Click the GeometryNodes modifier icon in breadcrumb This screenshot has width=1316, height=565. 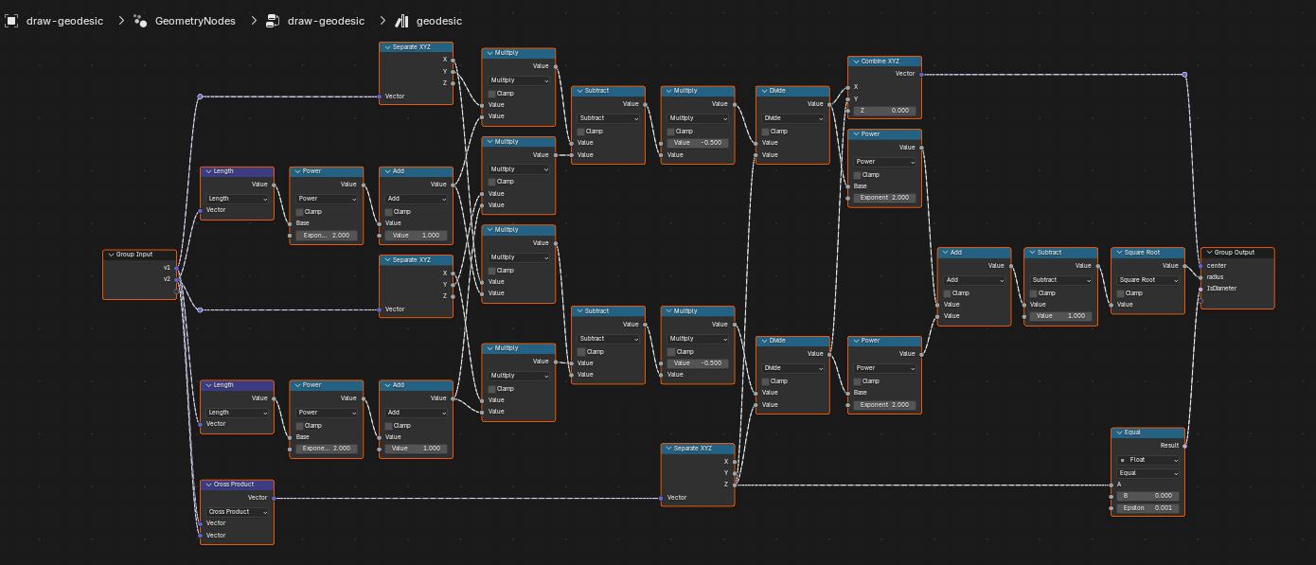(140, 20)
